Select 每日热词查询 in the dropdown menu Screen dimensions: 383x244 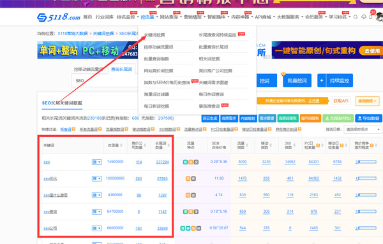coord(211,94)
